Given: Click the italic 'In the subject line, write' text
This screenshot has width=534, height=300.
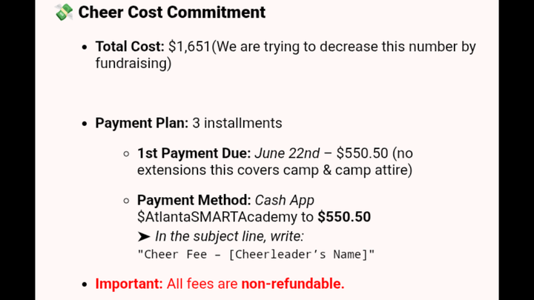Looking at the screenshot, I should click(229, 236).
